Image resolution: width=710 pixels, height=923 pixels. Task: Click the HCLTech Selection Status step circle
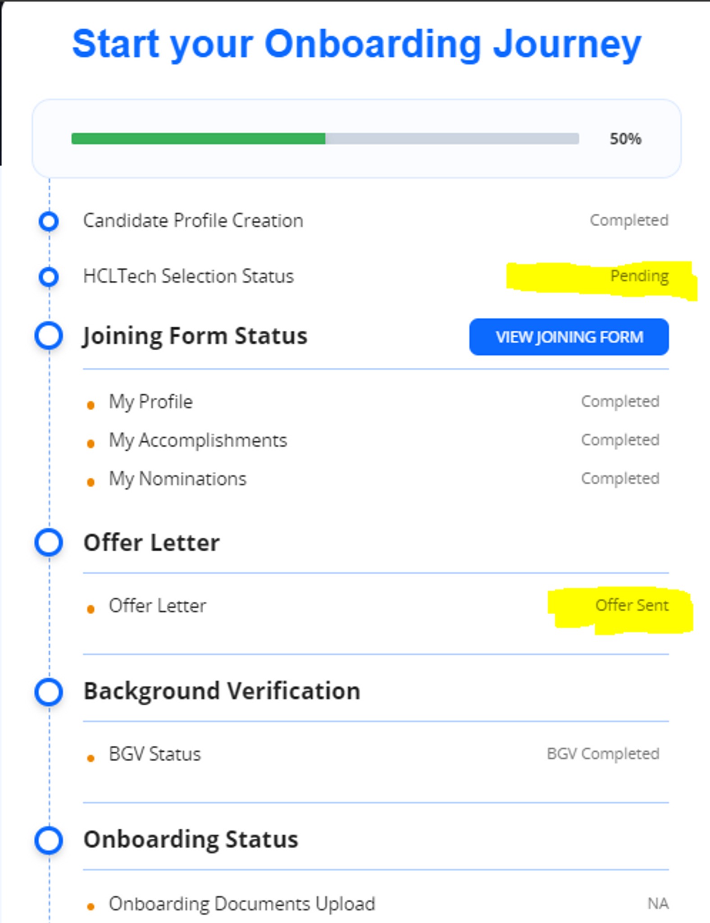point(49,277)
